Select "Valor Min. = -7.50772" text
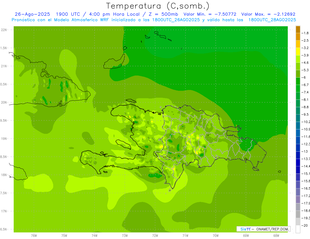 (210, 14)
